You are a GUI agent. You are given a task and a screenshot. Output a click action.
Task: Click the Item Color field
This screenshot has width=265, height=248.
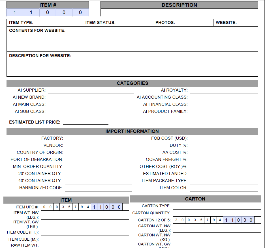[x=224, y=188]
